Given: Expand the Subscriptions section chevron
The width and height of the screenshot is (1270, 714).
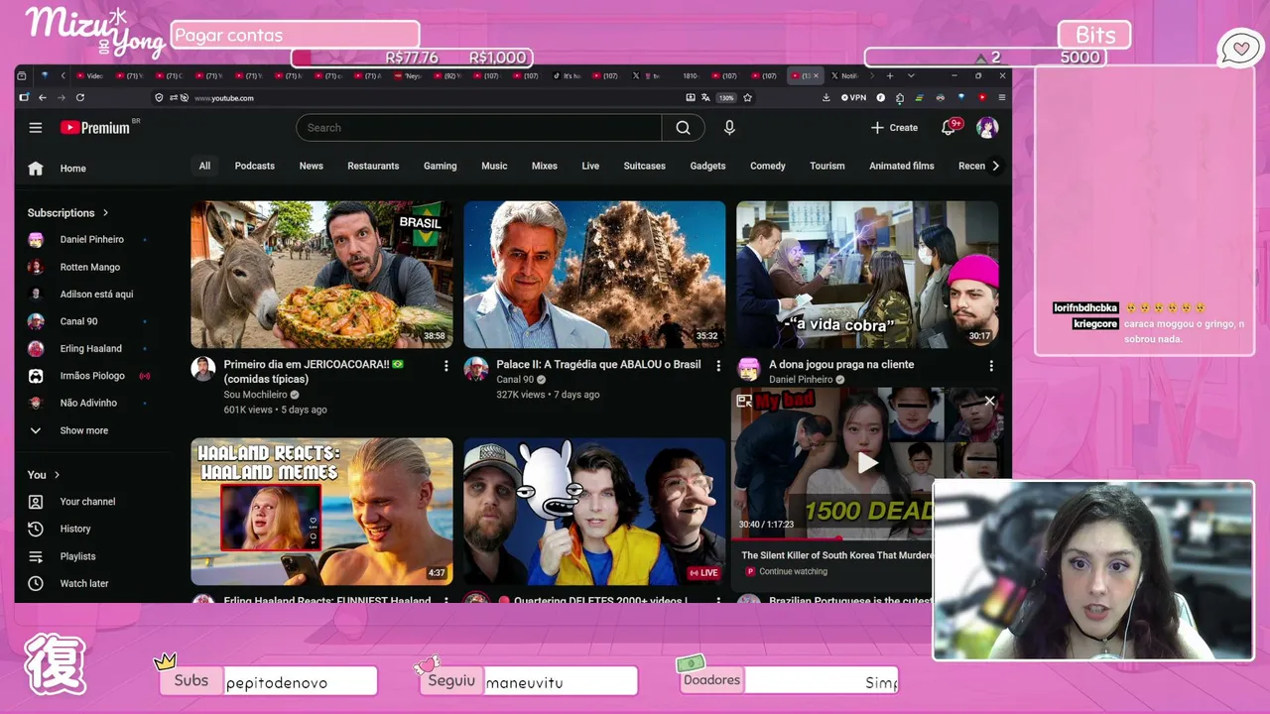Looking at the screenshot, I should coord(105,213).
